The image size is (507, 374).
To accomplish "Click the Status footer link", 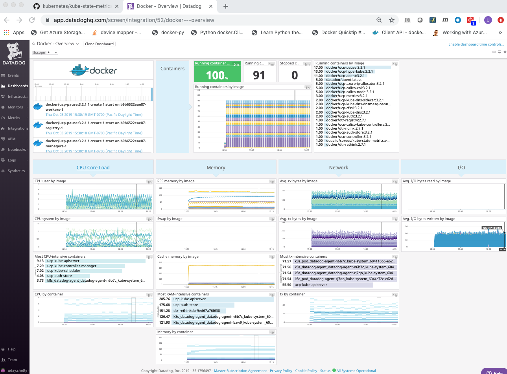I will click(x=325, y=371).
